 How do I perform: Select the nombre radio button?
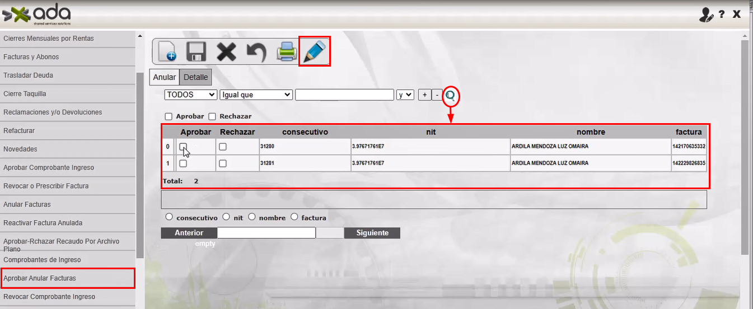tap(252, 217)
